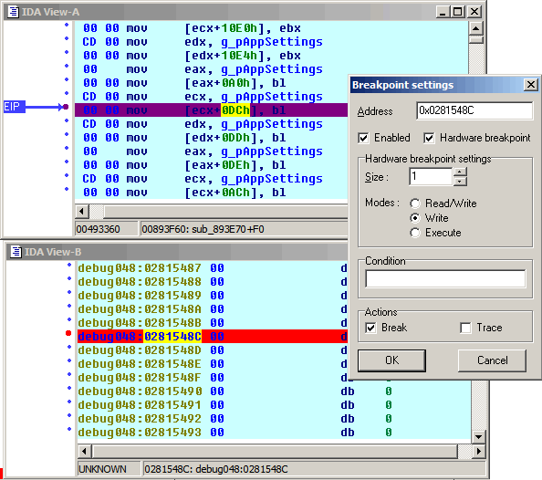Close the IDA View-A window
Screen dimensions: 542x480
coord(474,12)
